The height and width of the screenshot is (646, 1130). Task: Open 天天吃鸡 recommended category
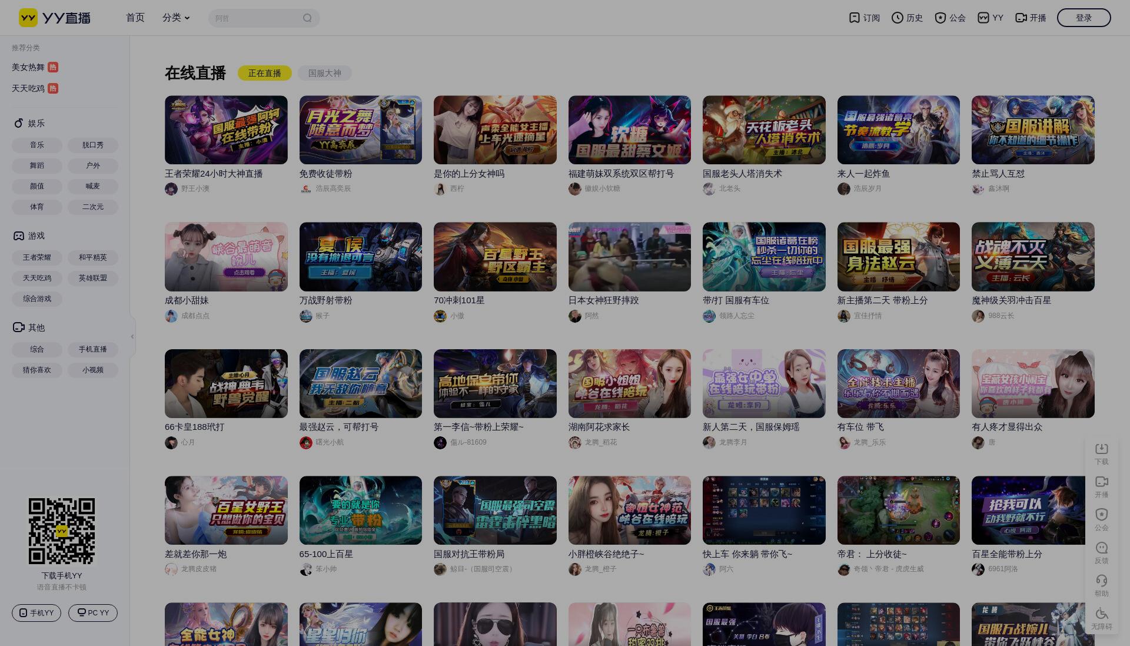pyautogui.click(x=35, y=88)
